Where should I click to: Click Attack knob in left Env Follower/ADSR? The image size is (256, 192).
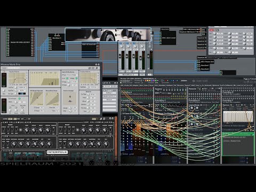coord(34,130)
